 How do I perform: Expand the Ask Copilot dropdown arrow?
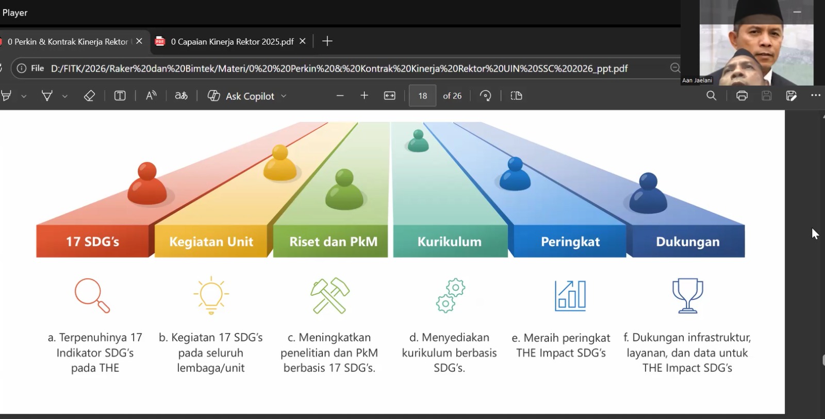pos(284,96)
